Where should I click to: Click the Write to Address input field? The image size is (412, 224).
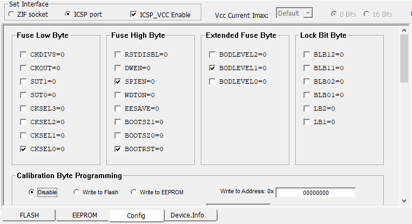(x=316, y=193)
